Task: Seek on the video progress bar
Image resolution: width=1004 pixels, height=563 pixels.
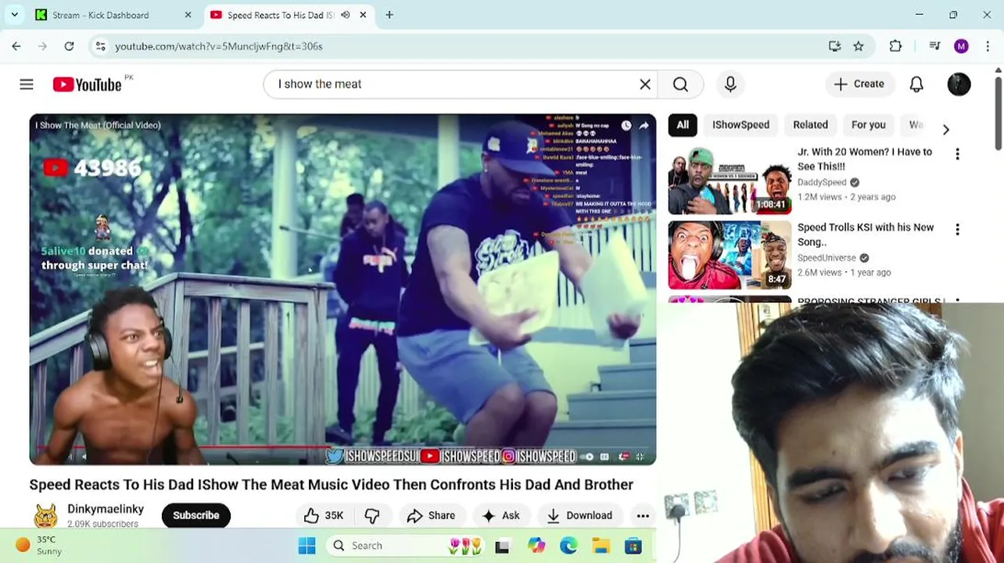Action: point(342,447)
